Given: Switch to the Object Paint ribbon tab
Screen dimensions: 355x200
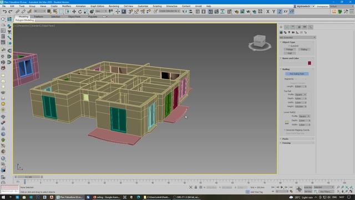Looking at the screenshot, I should [x=74, y=17].
